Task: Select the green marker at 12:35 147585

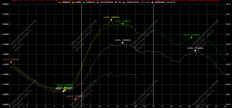Action: coord(123,24)
